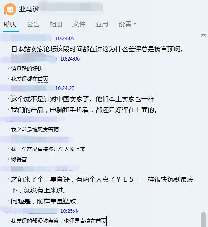
Task: Click the 懒得管 message
Action: click(19, 159)
